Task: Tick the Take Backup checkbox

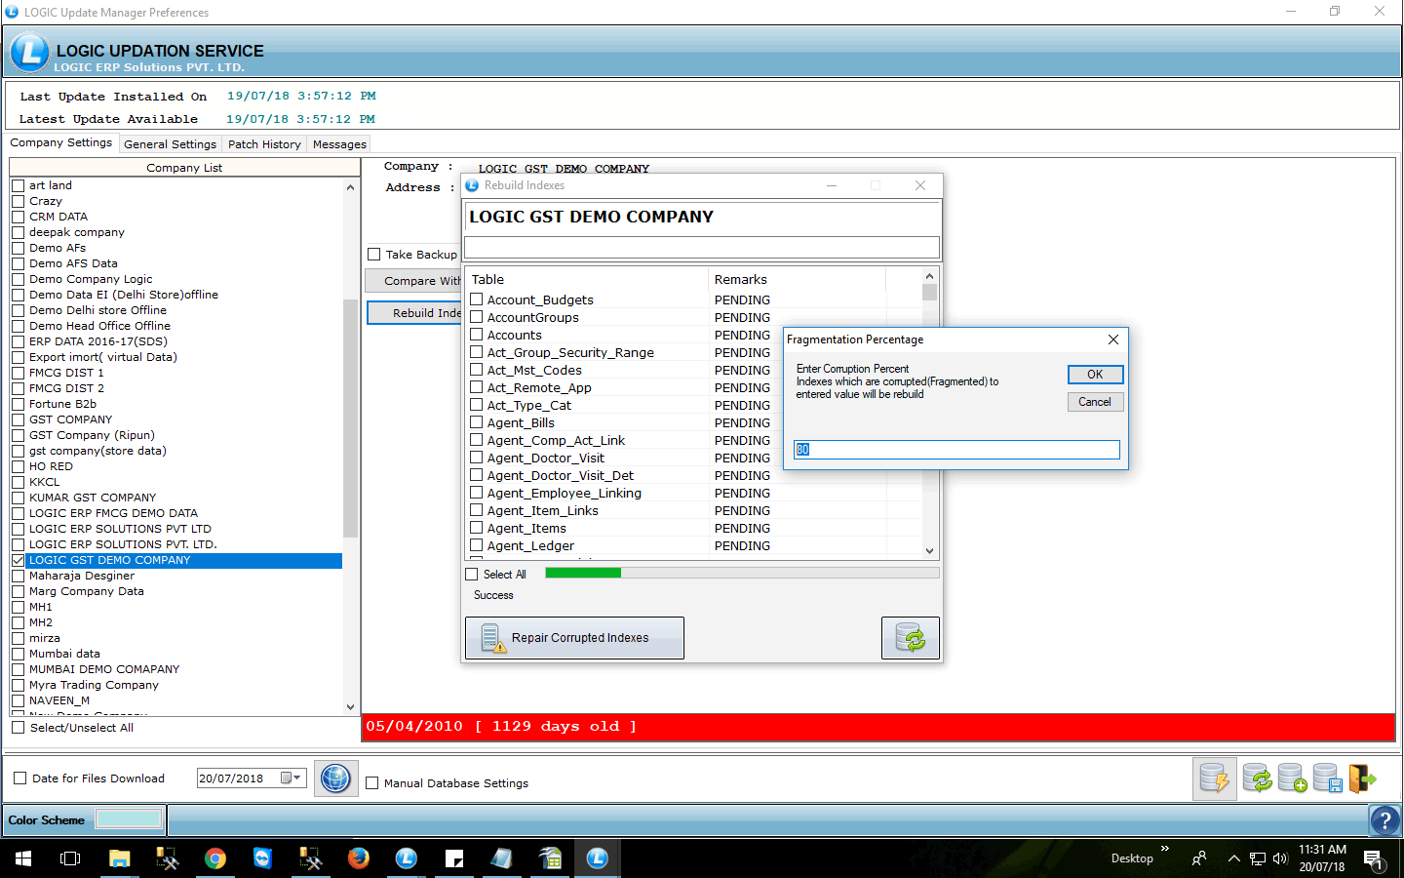Action: point(373,255)
